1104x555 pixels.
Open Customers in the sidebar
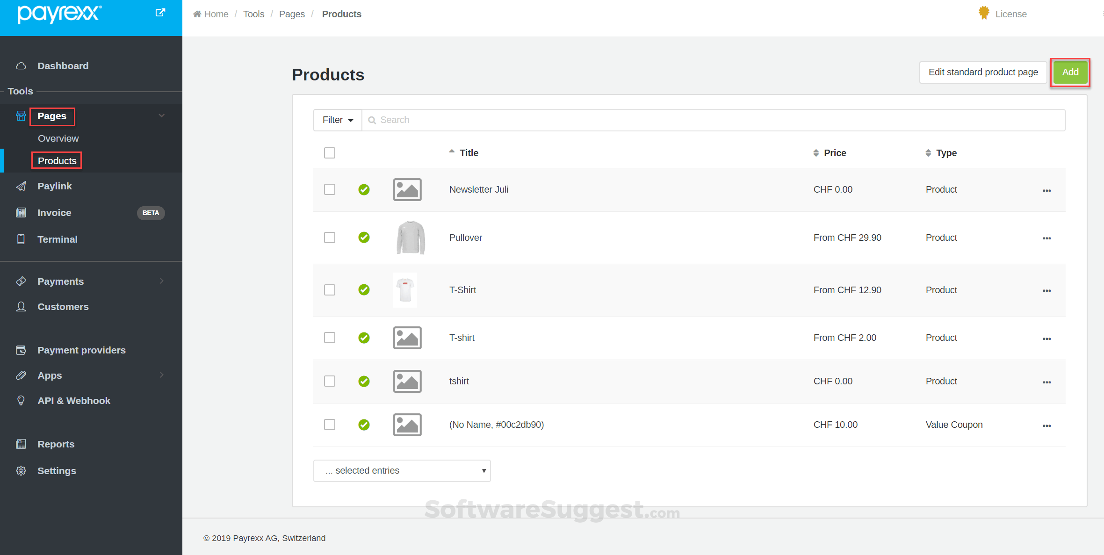coord(63,307)
